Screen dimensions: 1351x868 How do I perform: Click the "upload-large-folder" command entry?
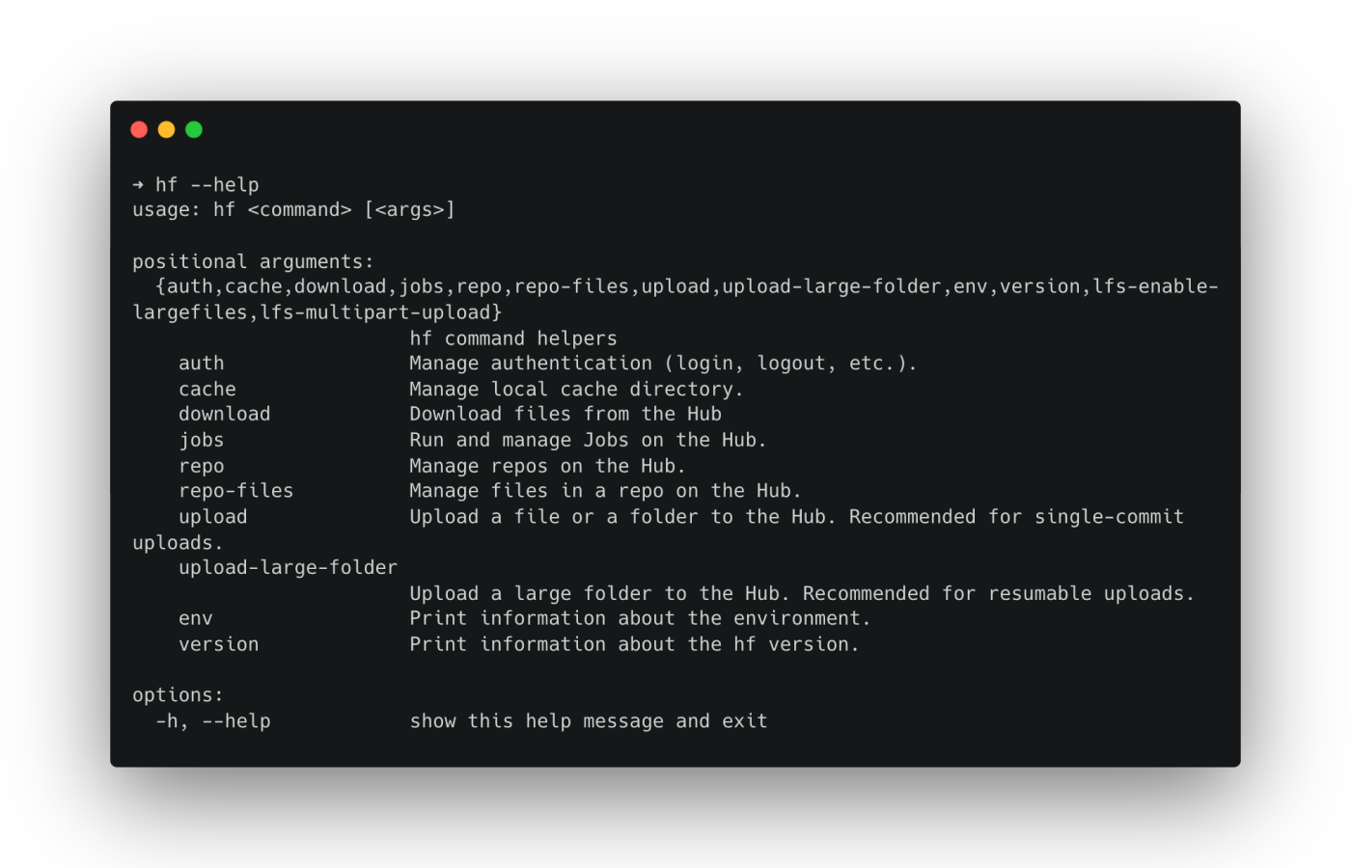pyautogui.click(x=288, y=567)
